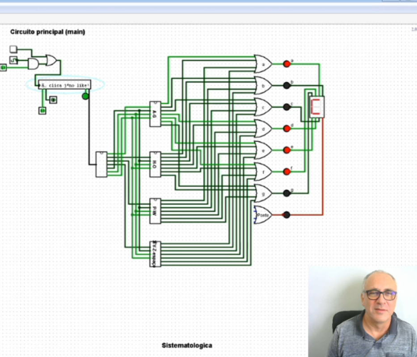
Task: Select the OR gate feeding output a
Action: click(x=261, y=64)
